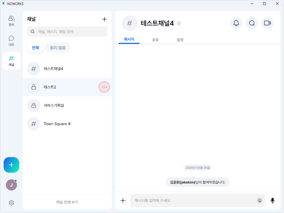Click the microphone voice input icon

pyautogui.click(x=272, y=200)
